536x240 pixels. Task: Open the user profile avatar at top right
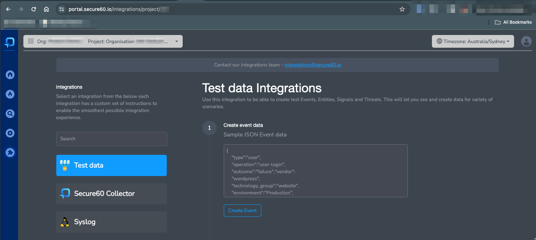click(x=526, y=41)
